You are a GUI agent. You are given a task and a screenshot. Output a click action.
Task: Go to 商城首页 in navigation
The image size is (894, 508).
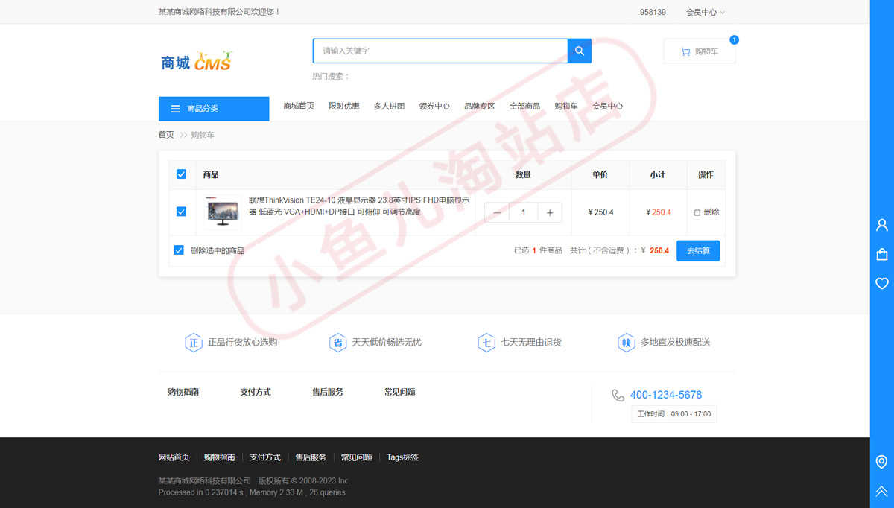(299, 107)
